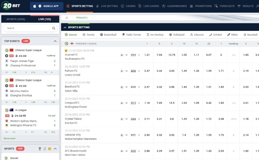Select the Basketball sport tab
Viewport: 259px width, 160px height.
point(108,35)
